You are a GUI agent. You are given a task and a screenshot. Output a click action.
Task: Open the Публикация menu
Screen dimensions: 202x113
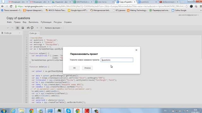pyautogui.click(x=46, y=22)
